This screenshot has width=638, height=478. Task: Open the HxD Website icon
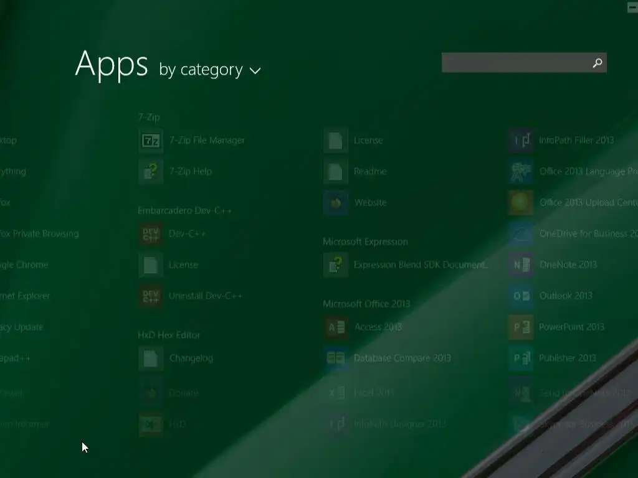pyautogui.click(x=336, y=203)
